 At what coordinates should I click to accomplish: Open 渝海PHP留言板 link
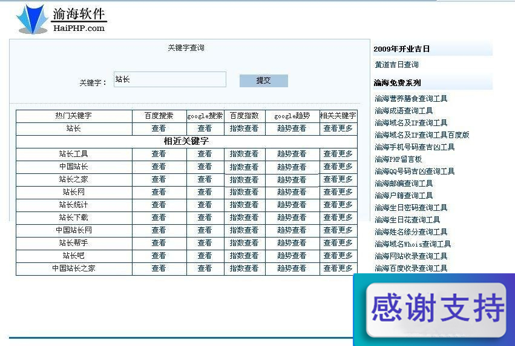[398, 159]
